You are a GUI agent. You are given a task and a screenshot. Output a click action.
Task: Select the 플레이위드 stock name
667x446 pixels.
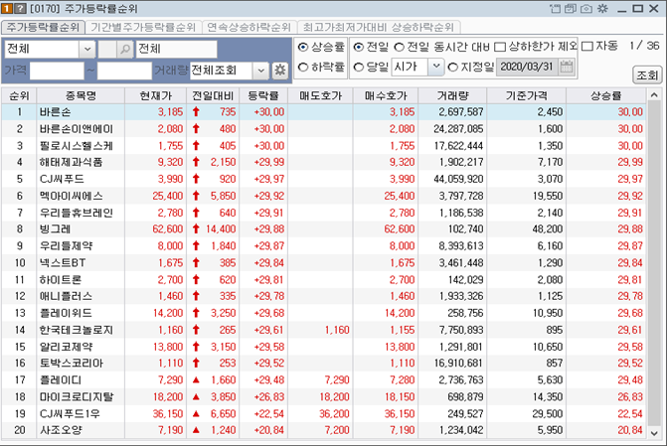(x=66, y=313)
